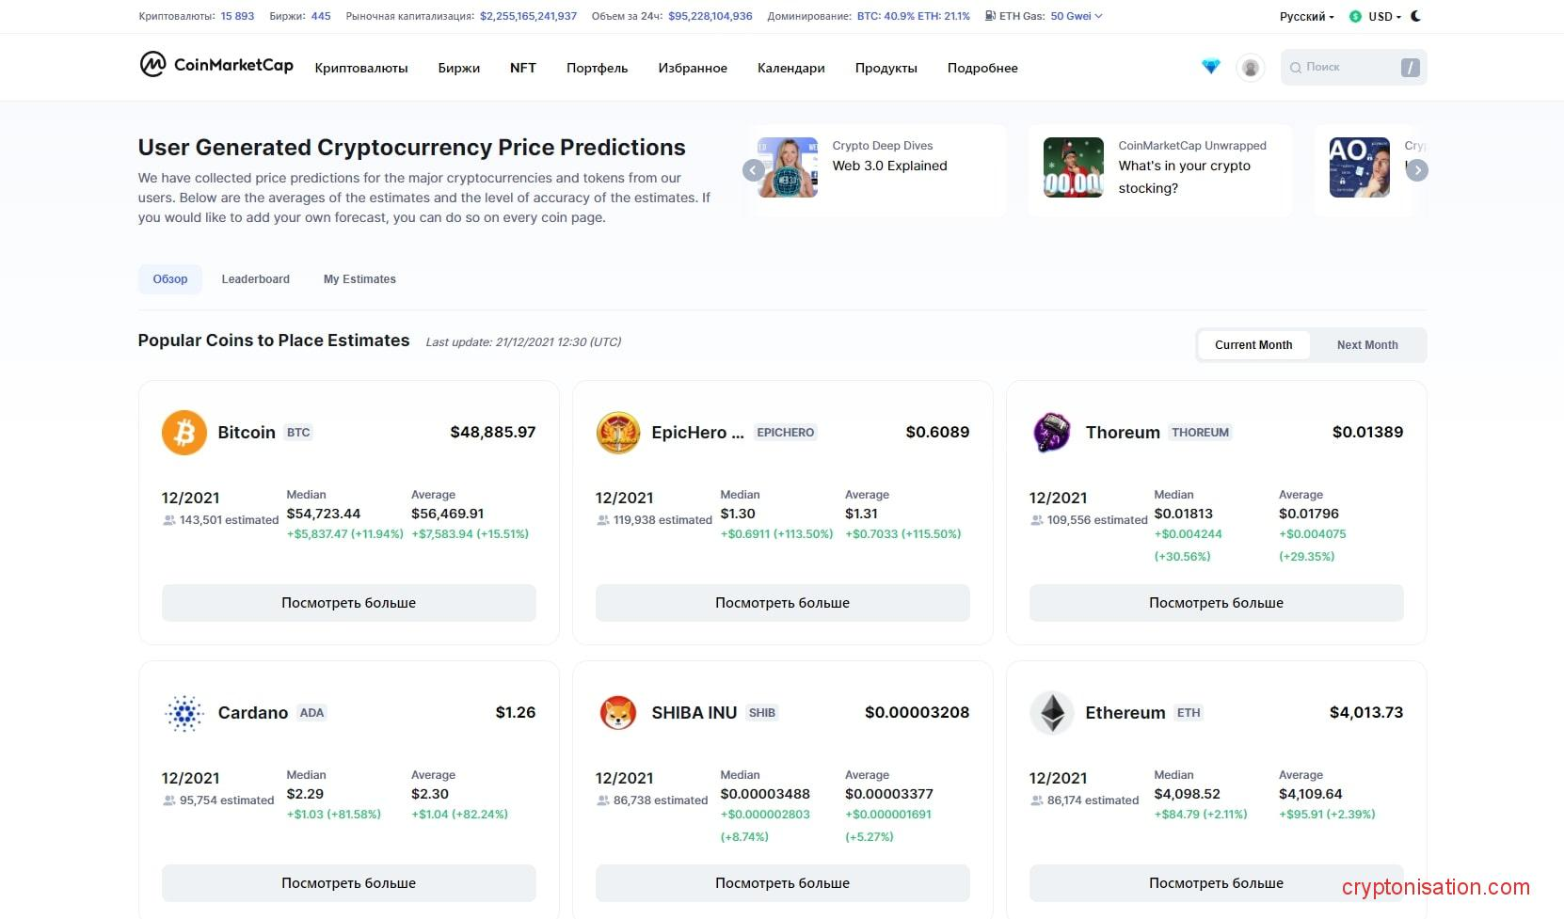Open the user profile avatar
Screen dimensions: 1564x919
pyautogui.click(x=1251, y=68)
